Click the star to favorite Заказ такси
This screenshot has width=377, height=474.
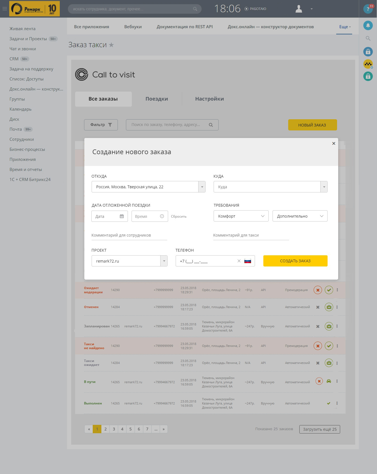(111, 45)
